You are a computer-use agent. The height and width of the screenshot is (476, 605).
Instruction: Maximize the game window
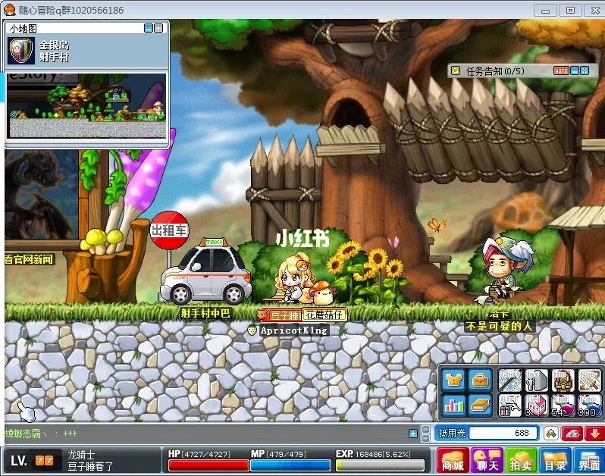point(570,11)
